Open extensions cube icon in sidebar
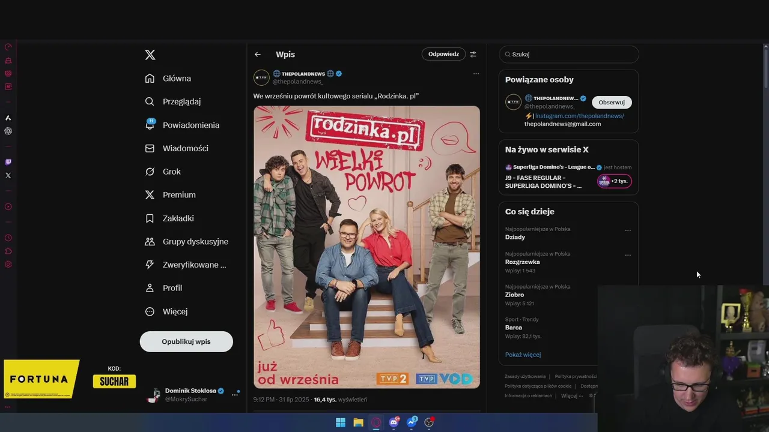The height and width of the screenshot is (432, 769). pos(8,251)
